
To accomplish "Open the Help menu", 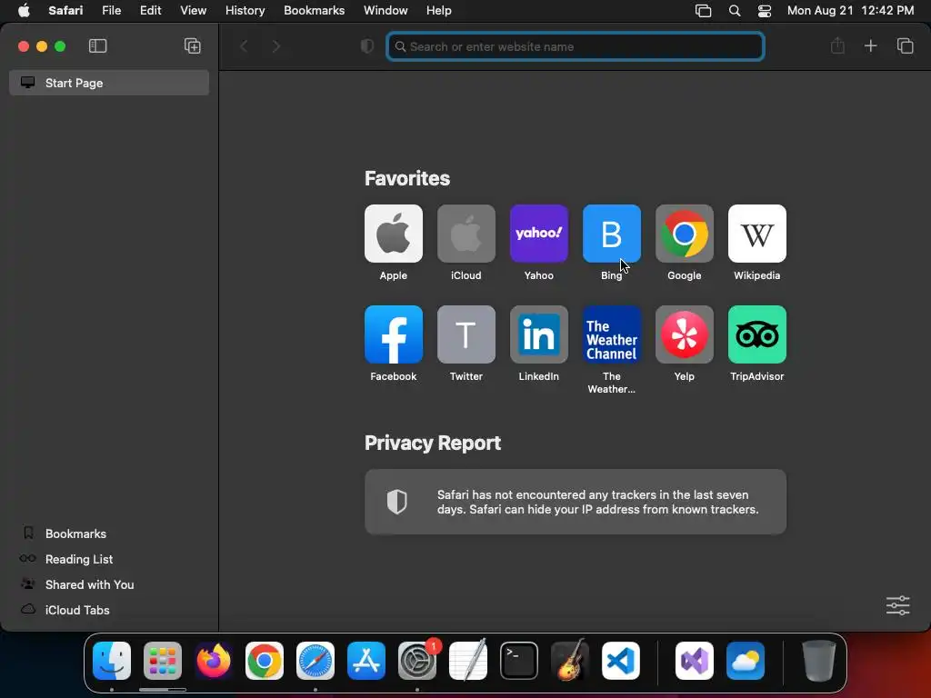I will tap(439, 11).
